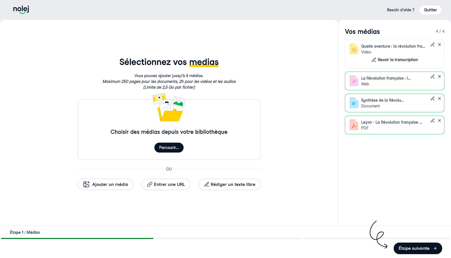The height and width of the screenshot is (258, 451).
Task: Edit the Synthèse de la Révolu document
Action: click(x=433, y=99)
